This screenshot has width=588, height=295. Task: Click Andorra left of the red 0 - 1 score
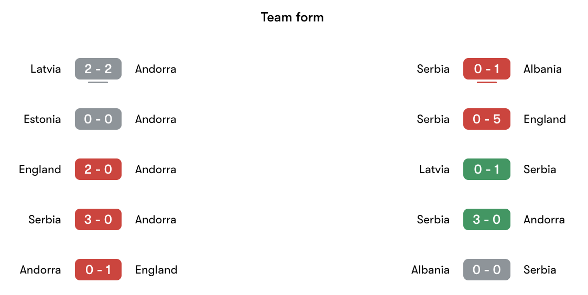click(x=40, y=270)
